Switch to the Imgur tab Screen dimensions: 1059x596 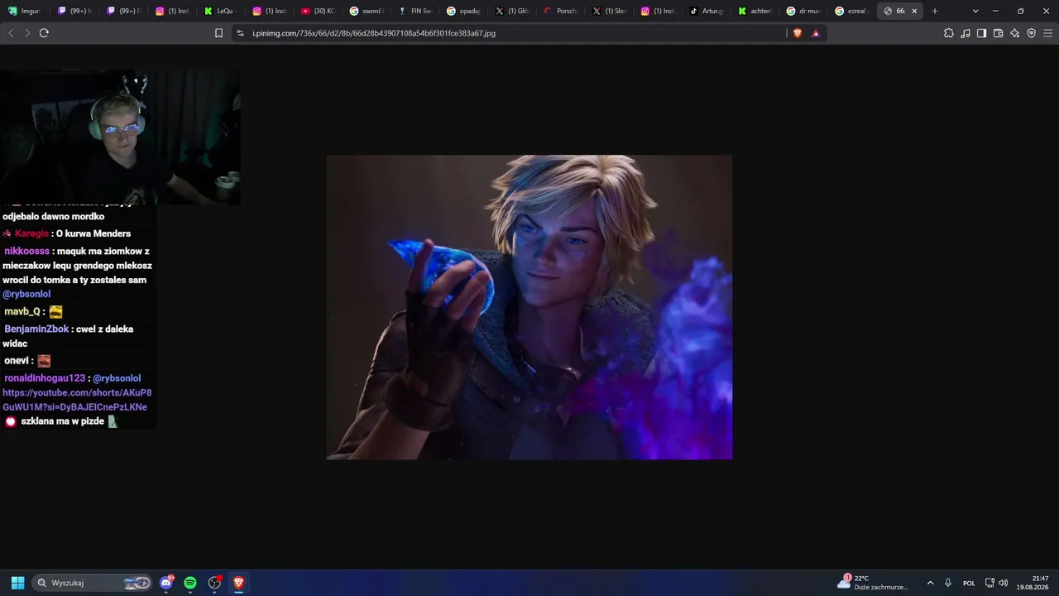pyautogui.click(x=25, y=11)
